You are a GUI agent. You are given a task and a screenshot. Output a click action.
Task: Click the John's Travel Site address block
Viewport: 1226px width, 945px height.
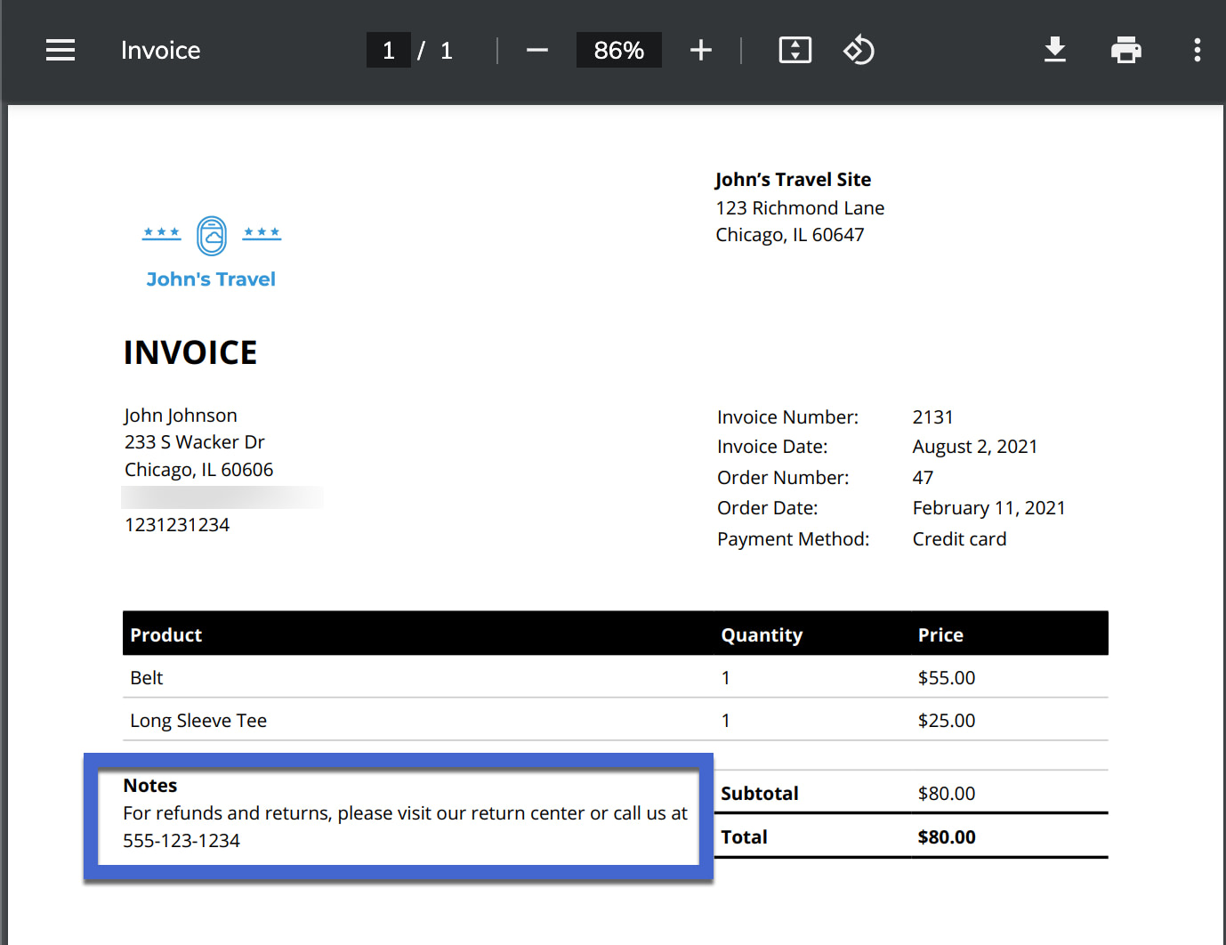799,206
